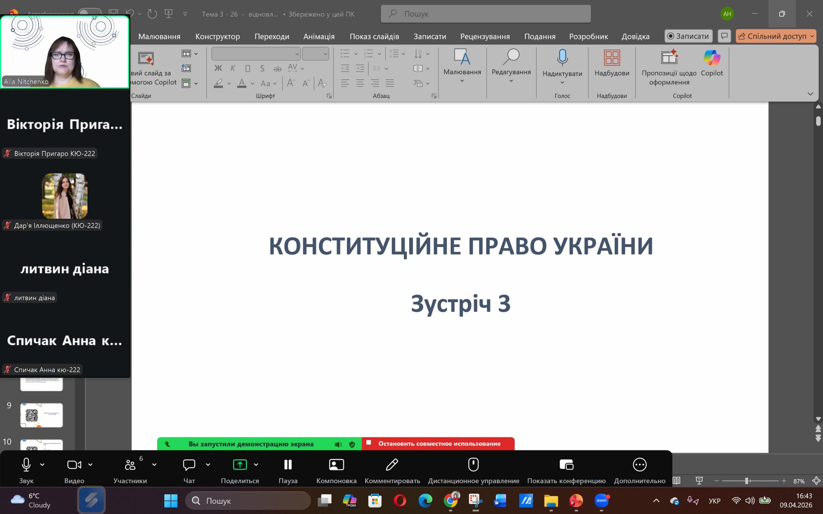Screen dimensions: 823x514
Task: Click the numbered list icon
Action: pos(368,53)
